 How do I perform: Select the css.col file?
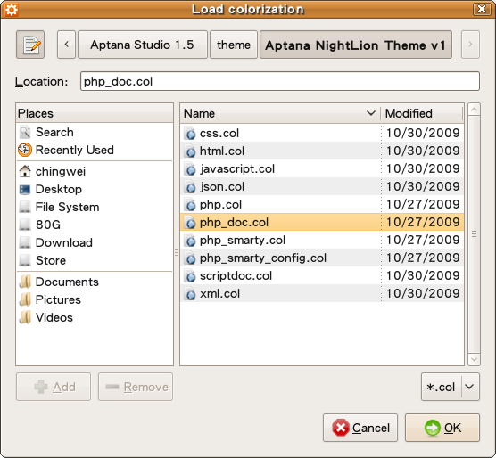pos(322,133)
